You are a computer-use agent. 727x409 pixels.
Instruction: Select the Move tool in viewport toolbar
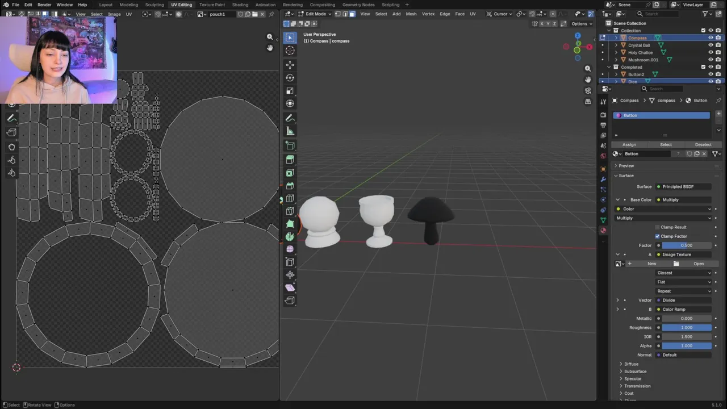[x=290, y=65]
